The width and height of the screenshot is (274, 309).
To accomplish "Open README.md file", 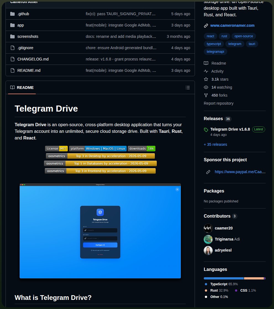I will click(x=29, y=70).
